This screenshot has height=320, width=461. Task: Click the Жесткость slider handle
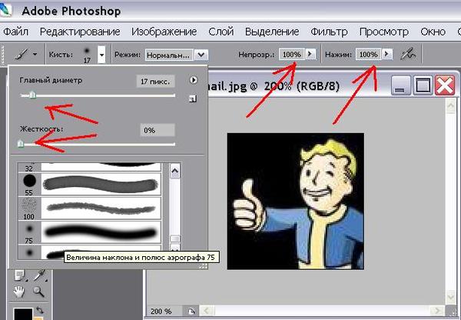20,144
